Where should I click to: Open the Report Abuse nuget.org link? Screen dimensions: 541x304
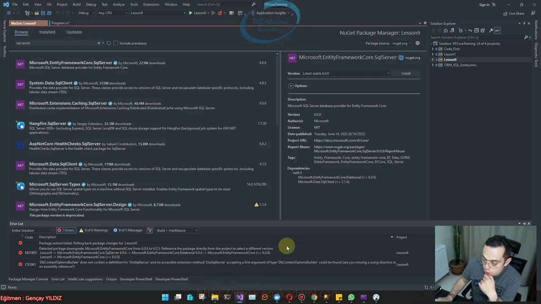click(359, 149)
